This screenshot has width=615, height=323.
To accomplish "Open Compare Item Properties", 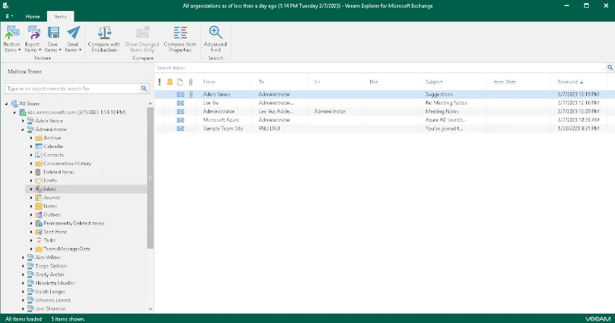I will 180,39.
